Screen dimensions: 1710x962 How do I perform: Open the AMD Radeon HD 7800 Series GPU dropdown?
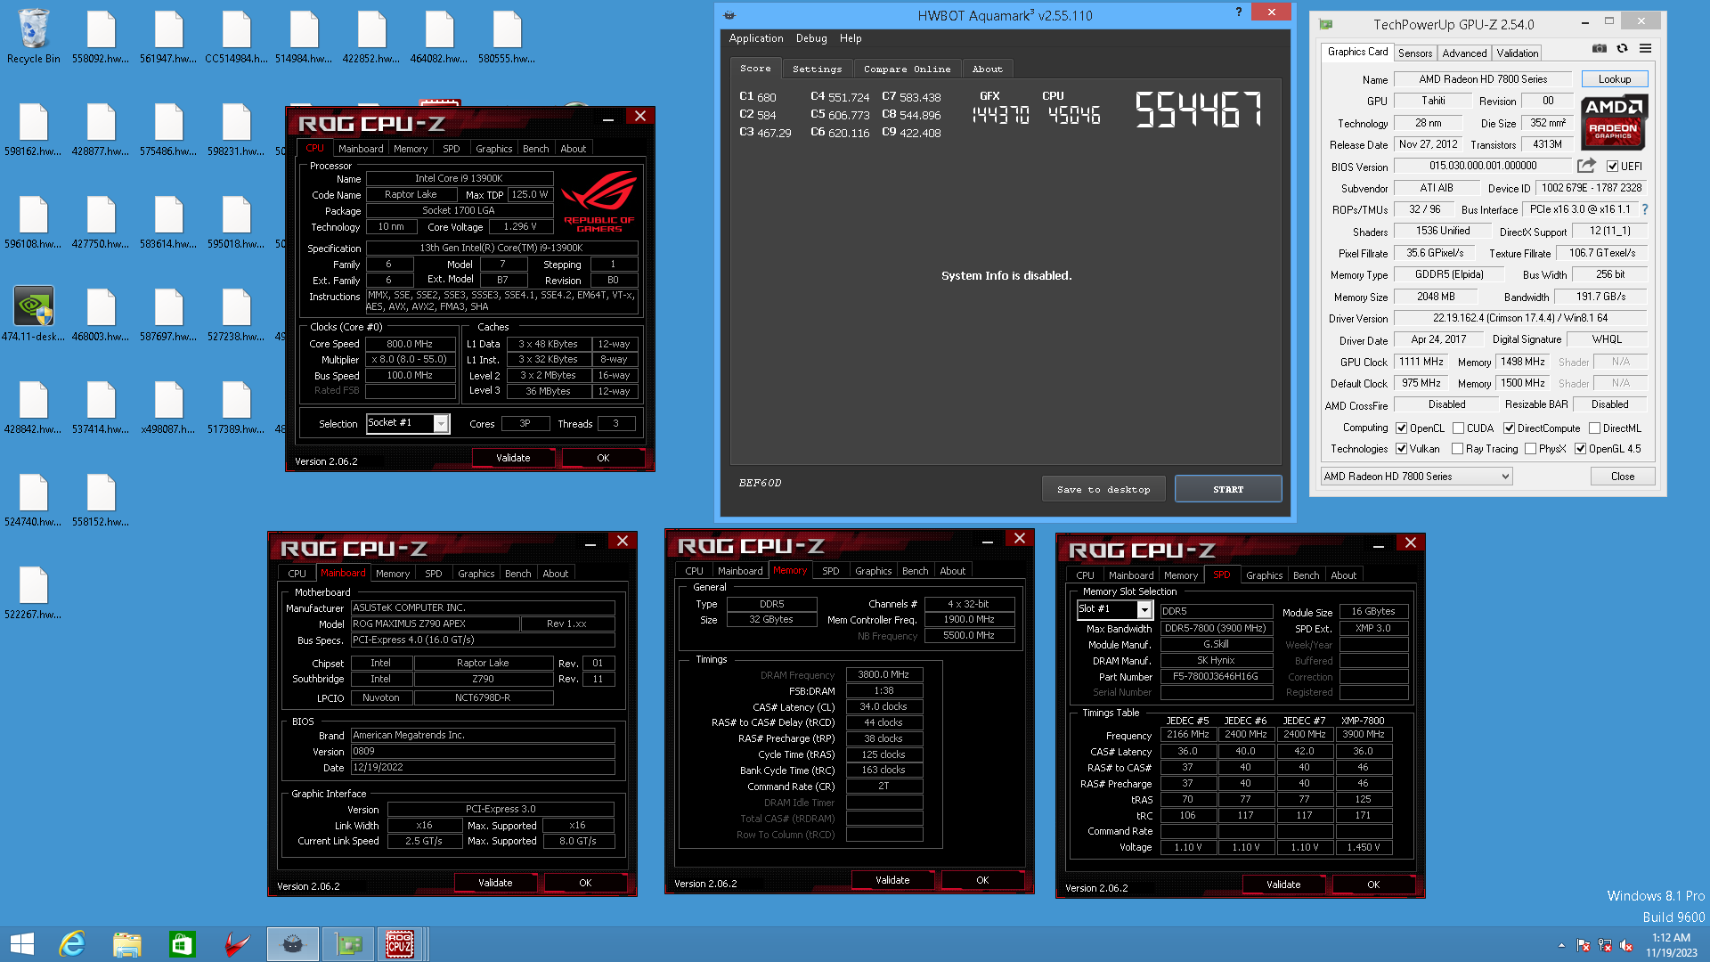pyautogui.click(x=1416, y=477)
